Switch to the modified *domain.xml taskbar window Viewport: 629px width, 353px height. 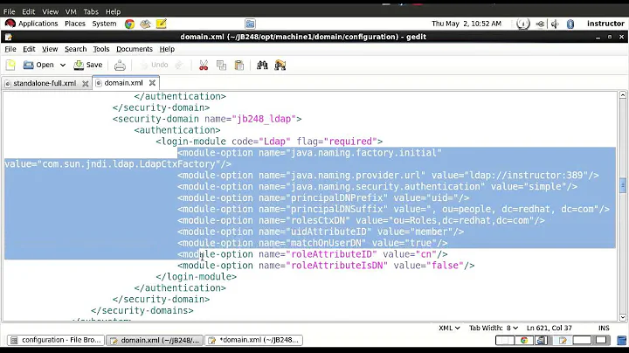(x=254, y=340)
